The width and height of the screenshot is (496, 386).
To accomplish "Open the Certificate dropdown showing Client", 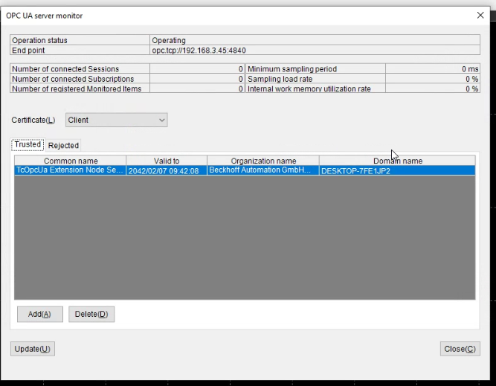I will [x=117, y=120].
